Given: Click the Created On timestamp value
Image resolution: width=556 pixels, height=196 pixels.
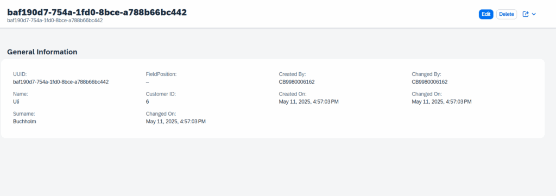Looking at the screenshot, I should click(x=309, y=102).
